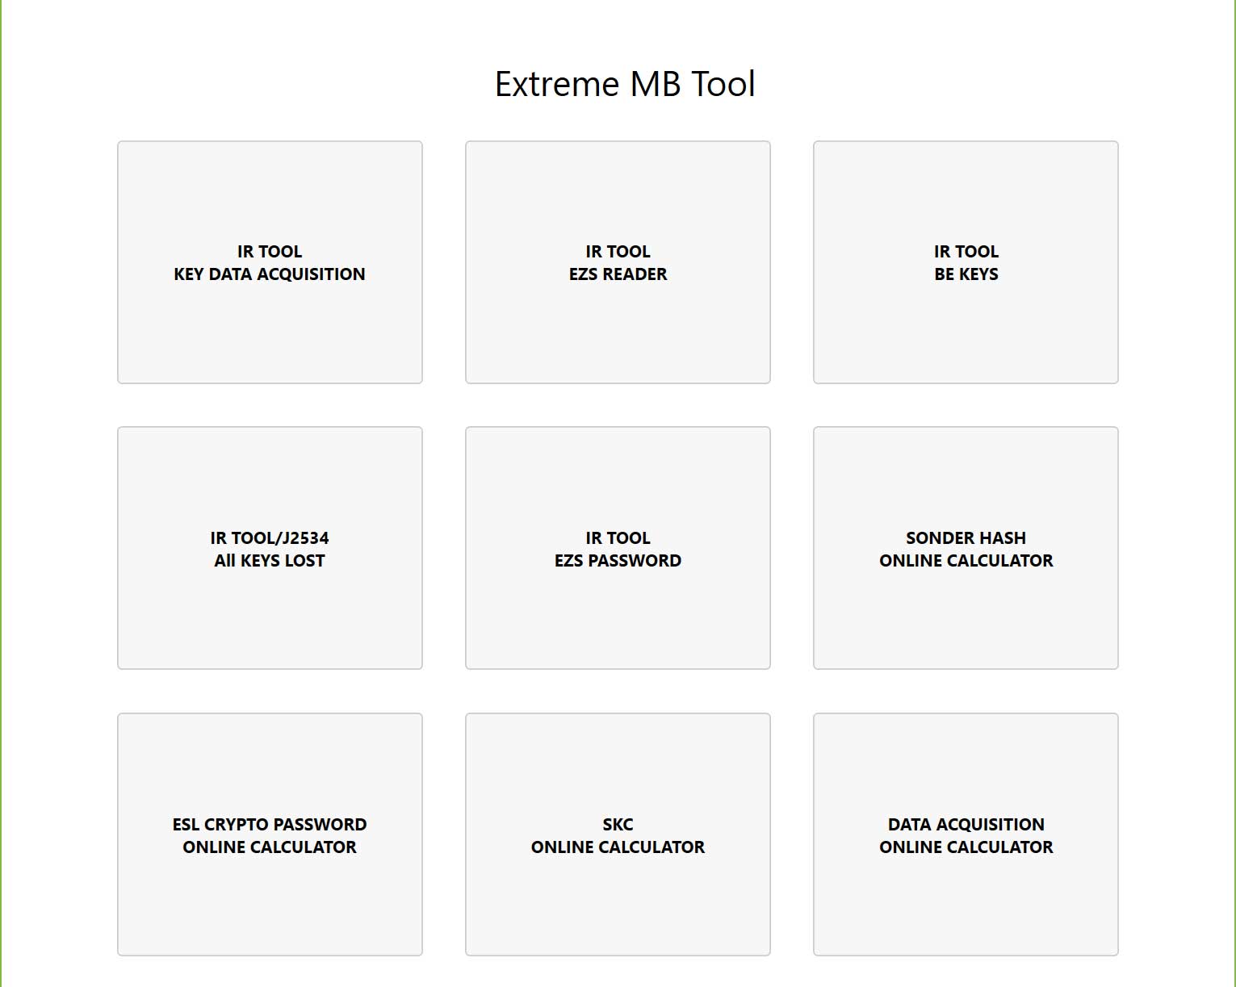The width and height of the screenshot is (1236, 987).
Task: Select the SKC calculator in the bottom row
Action: pyautogui.click(x=618, y=835)
